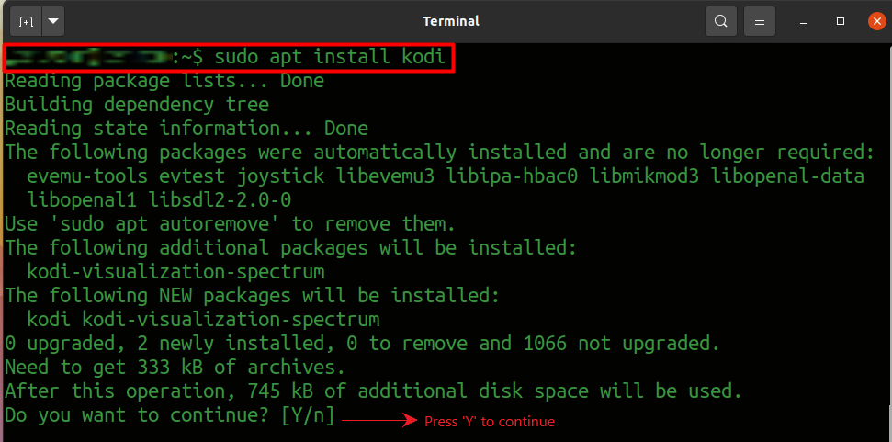
Task: Click the 'libsdl2-2.0-0' package name
Action: coord(220,199)
